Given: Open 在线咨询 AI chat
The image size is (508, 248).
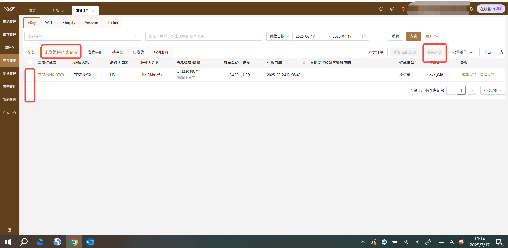Looking at the screenshot, I should pos(491,9).
